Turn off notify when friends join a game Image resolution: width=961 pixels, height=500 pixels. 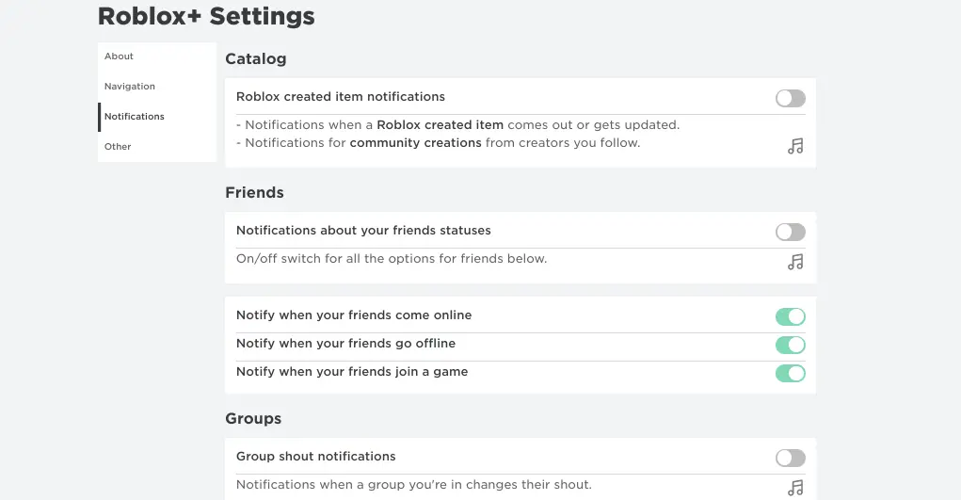point(790,373)
